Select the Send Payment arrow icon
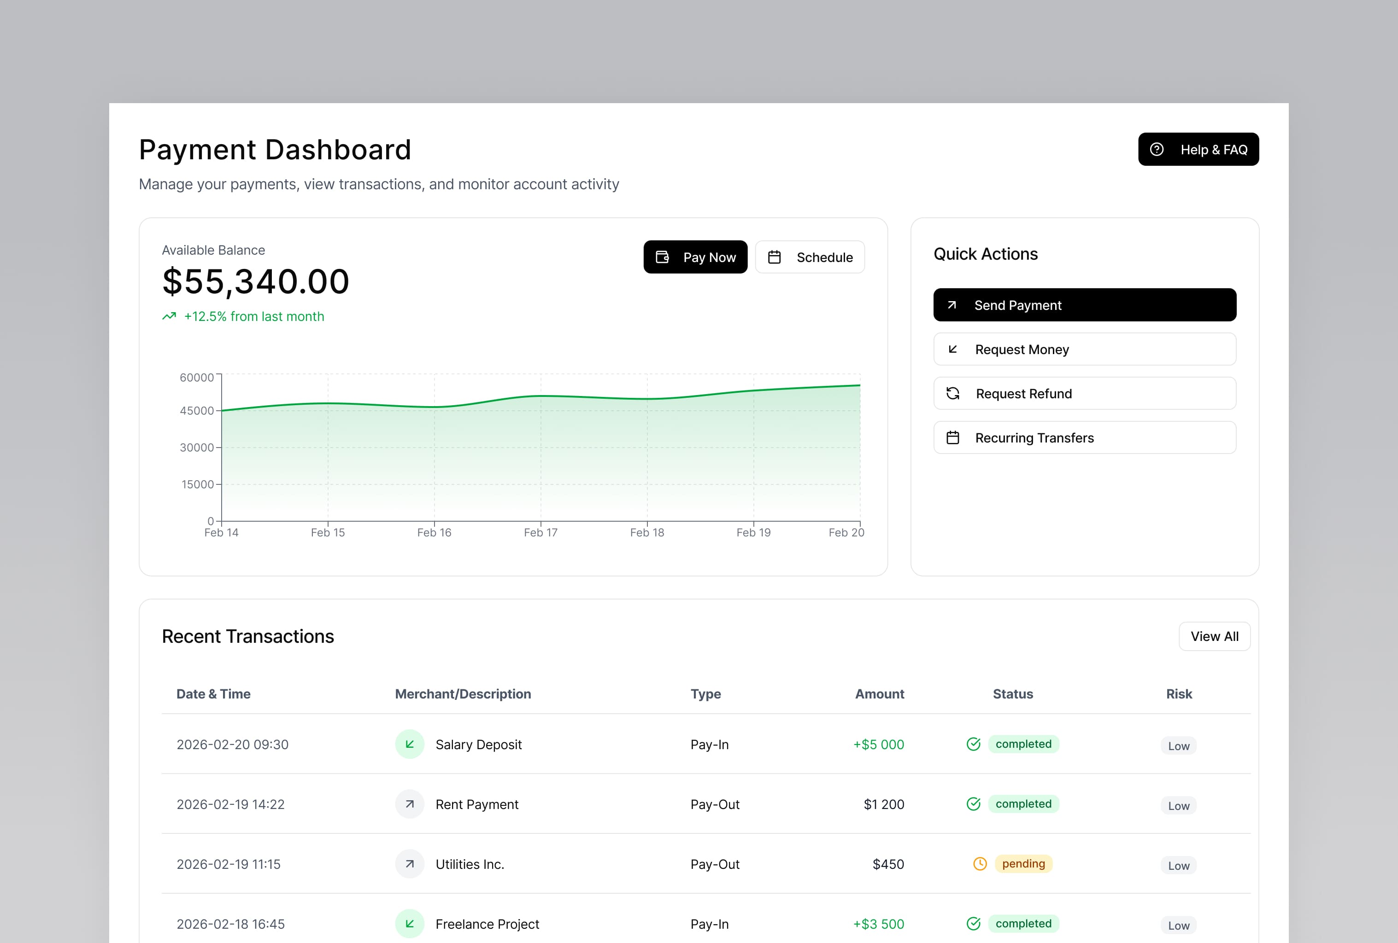This screenshot has width=1398, height=943. tap(952, 305)
